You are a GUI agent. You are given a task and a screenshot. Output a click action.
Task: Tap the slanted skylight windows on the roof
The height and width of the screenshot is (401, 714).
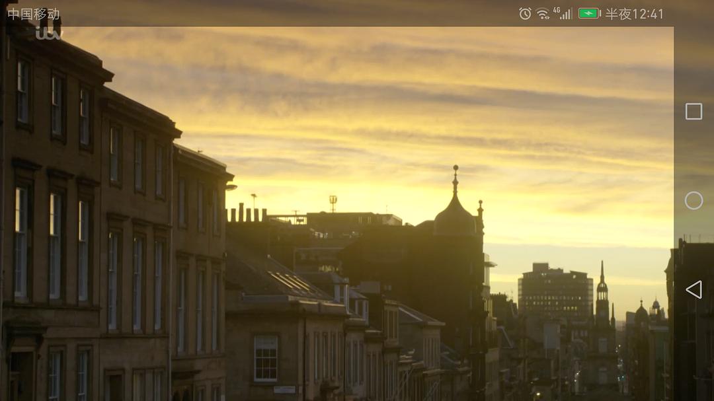click(292, 283)
